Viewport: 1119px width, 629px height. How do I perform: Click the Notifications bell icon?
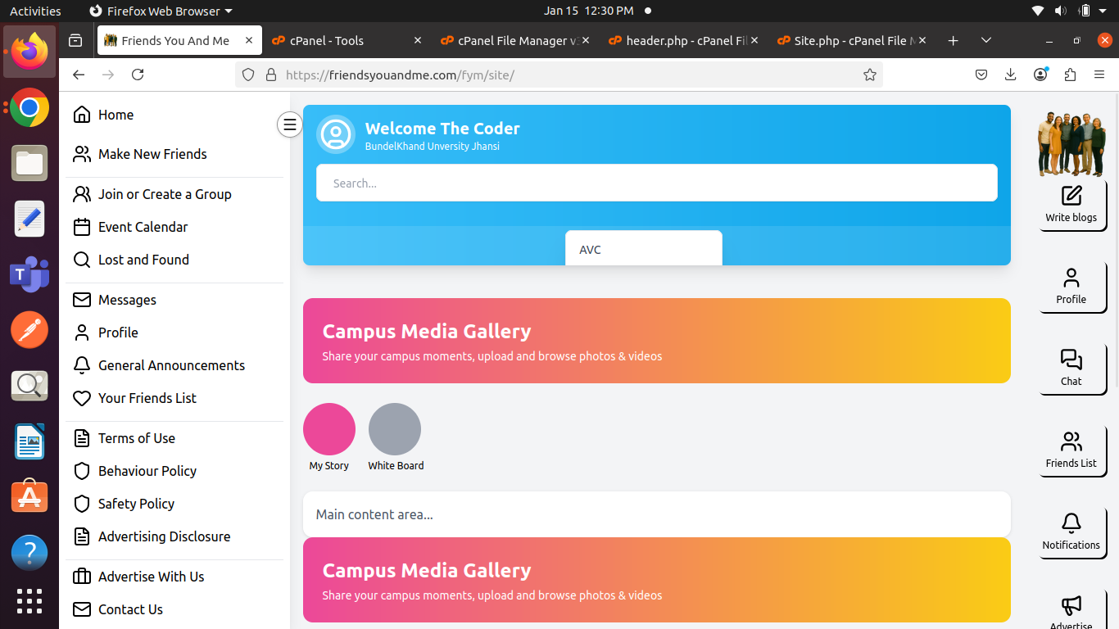click(1071, 524)
